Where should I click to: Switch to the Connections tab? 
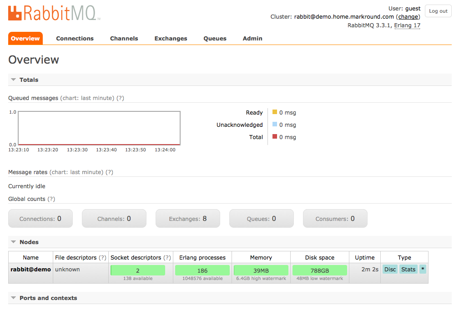pyautogui.click(x=75, y=39)
